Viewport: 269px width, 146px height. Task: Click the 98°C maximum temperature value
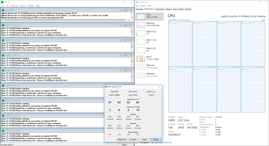coord(110,125)
